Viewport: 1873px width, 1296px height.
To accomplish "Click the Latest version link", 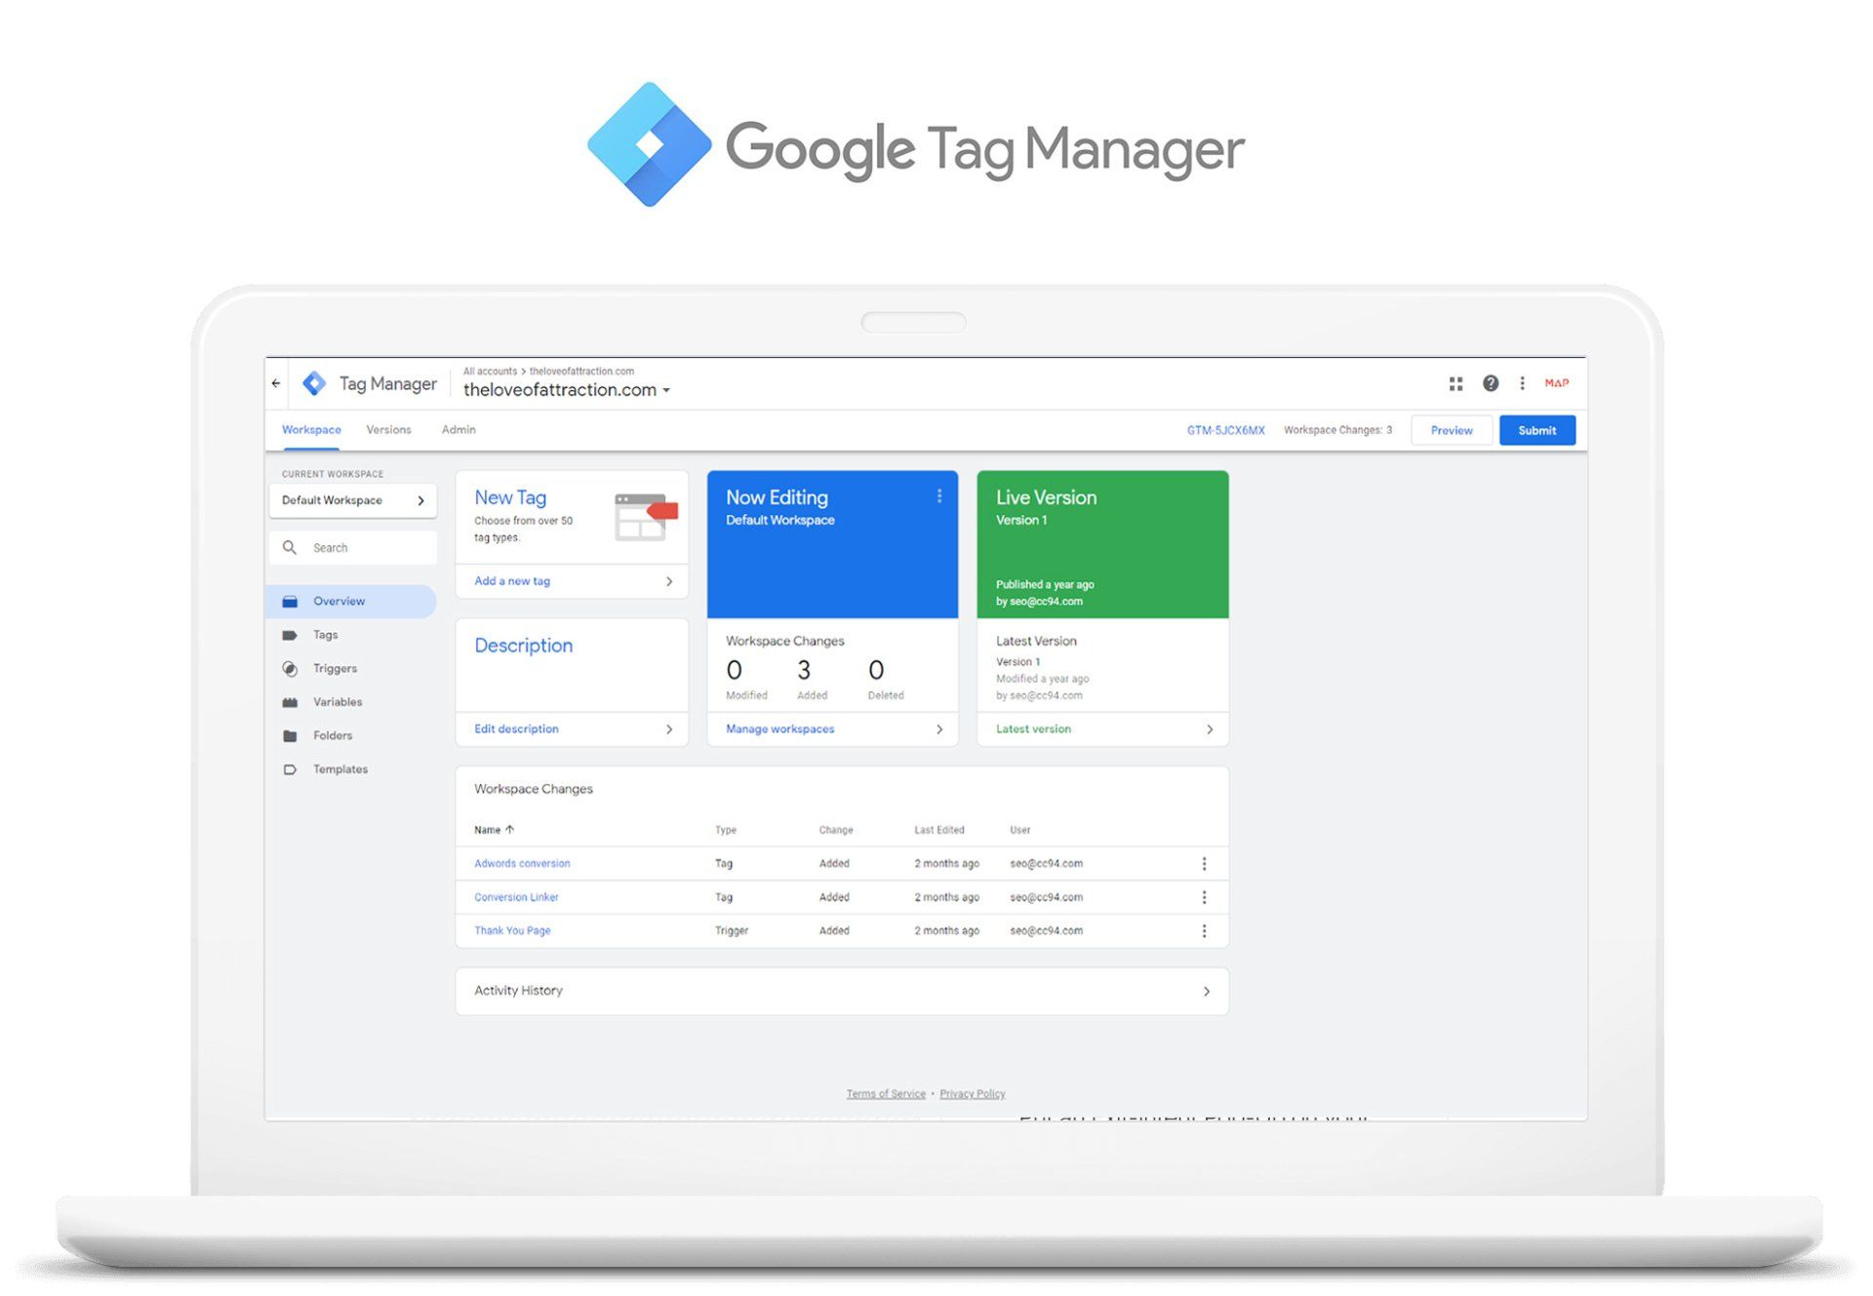I will coord(1033,729).
